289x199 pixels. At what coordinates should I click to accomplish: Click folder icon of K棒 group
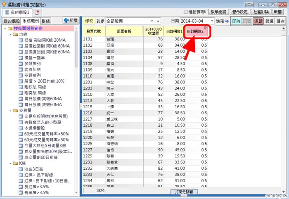pos(16,163)
